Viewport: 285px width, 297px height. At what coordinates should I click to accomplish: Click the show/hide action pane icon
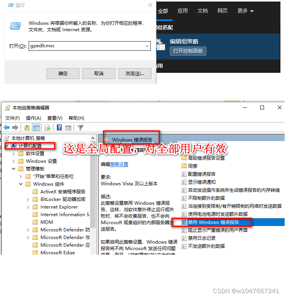pos(68,127)
